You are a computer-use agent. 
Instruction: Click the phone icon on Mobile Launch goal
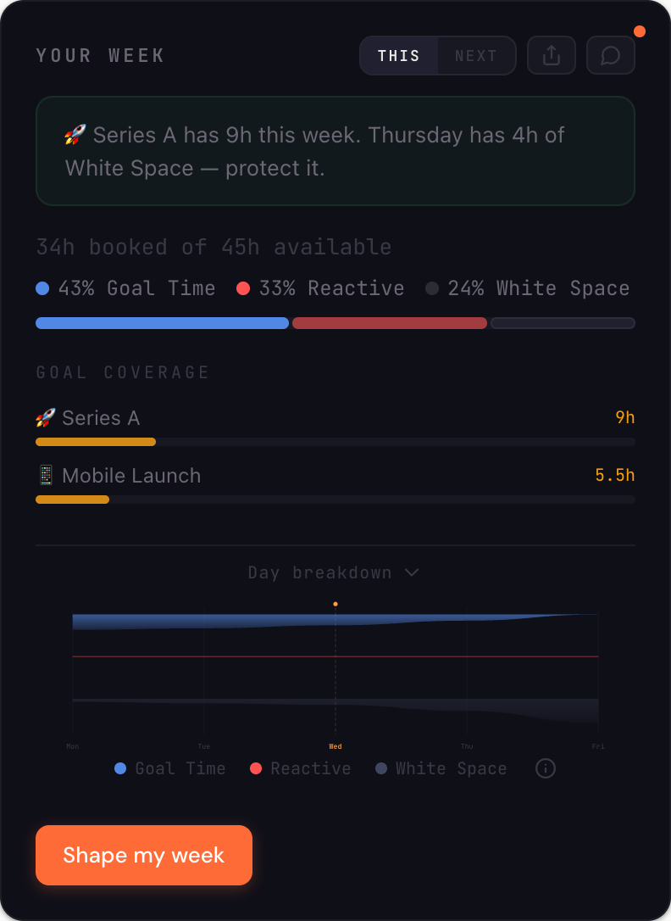point(47,475)
